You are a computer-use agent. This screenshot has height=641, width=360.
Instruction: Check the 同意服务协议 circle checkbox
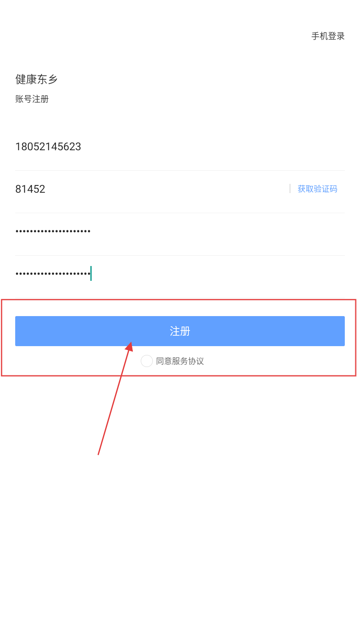tap(147, 361)
